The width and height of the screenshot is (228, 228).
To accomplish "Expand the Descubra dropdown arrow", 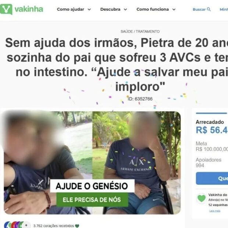I will pos(125,10).
